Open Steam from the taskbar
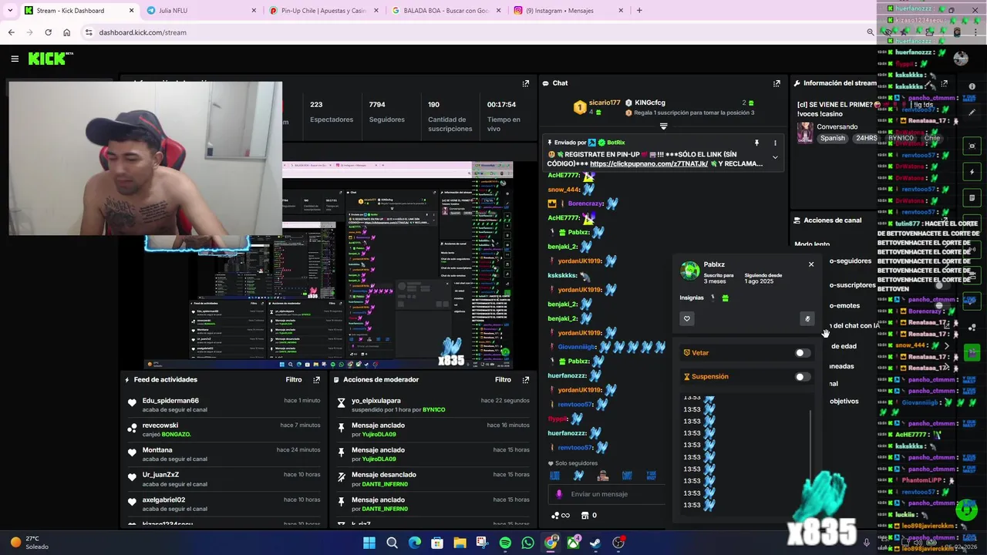The image size is (987, 555). coord(595,543)
